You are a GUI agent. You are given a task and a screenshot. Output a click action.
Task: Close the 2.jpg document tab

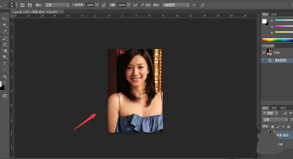tap(62, 12)
